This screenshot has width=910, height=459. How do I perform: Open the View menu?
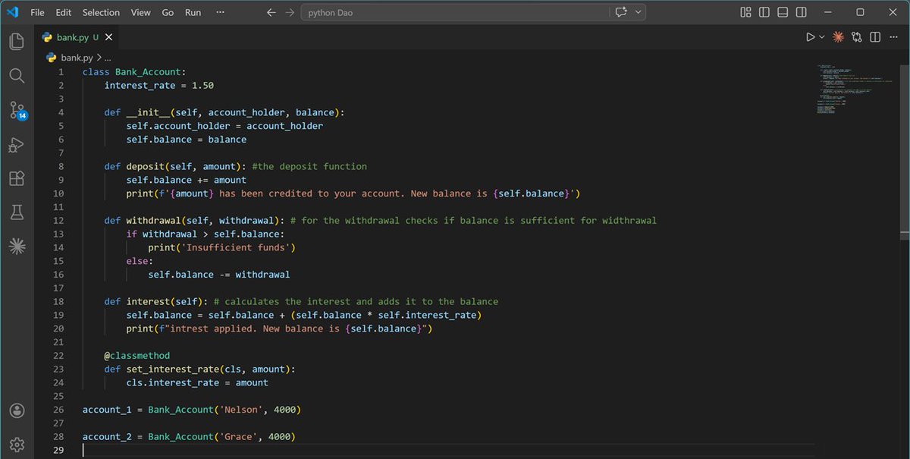[x=140, y=12]
